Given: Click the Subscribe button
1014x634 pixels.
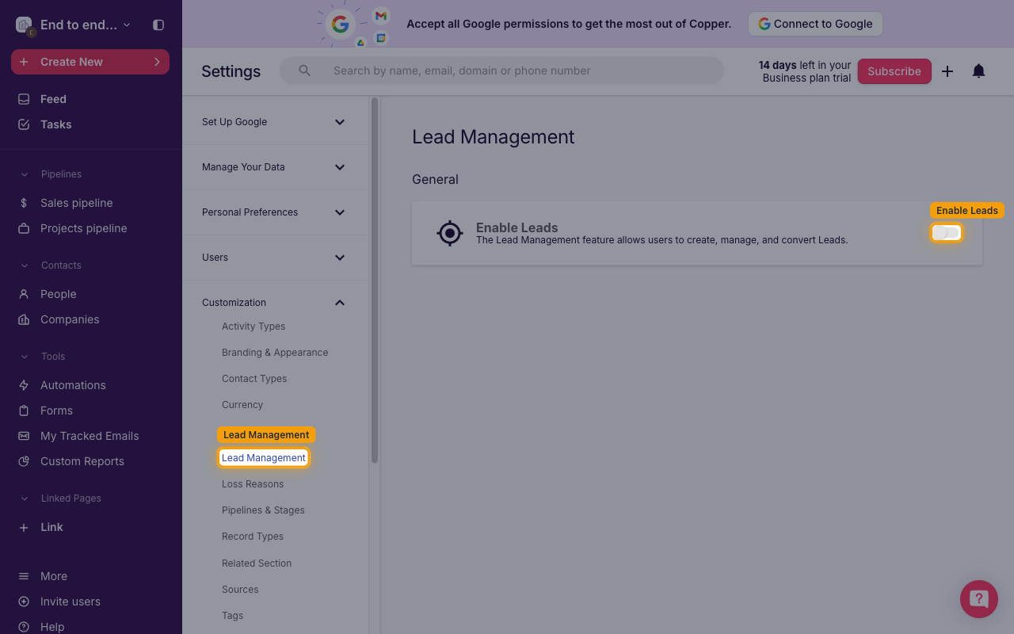Looking at the screenshot, I should 894,71.
